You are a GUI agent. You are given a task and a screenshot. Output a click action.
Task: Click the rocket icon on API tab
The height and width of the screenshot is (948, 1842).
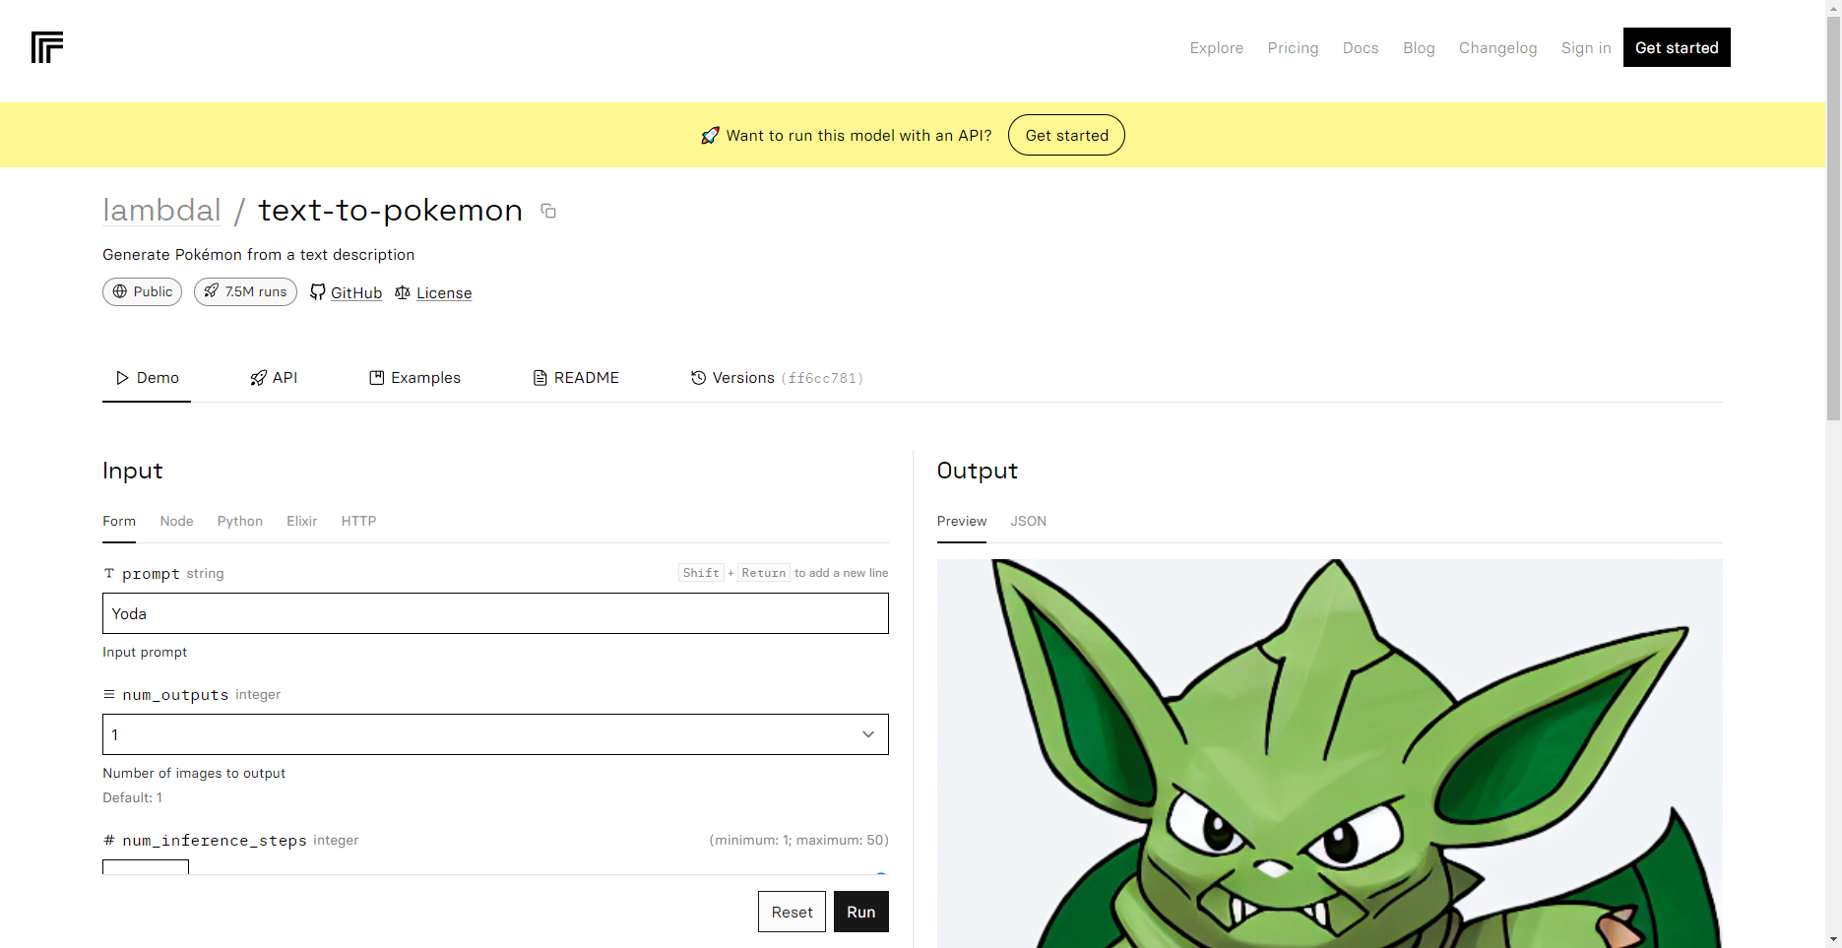[259, 378]
